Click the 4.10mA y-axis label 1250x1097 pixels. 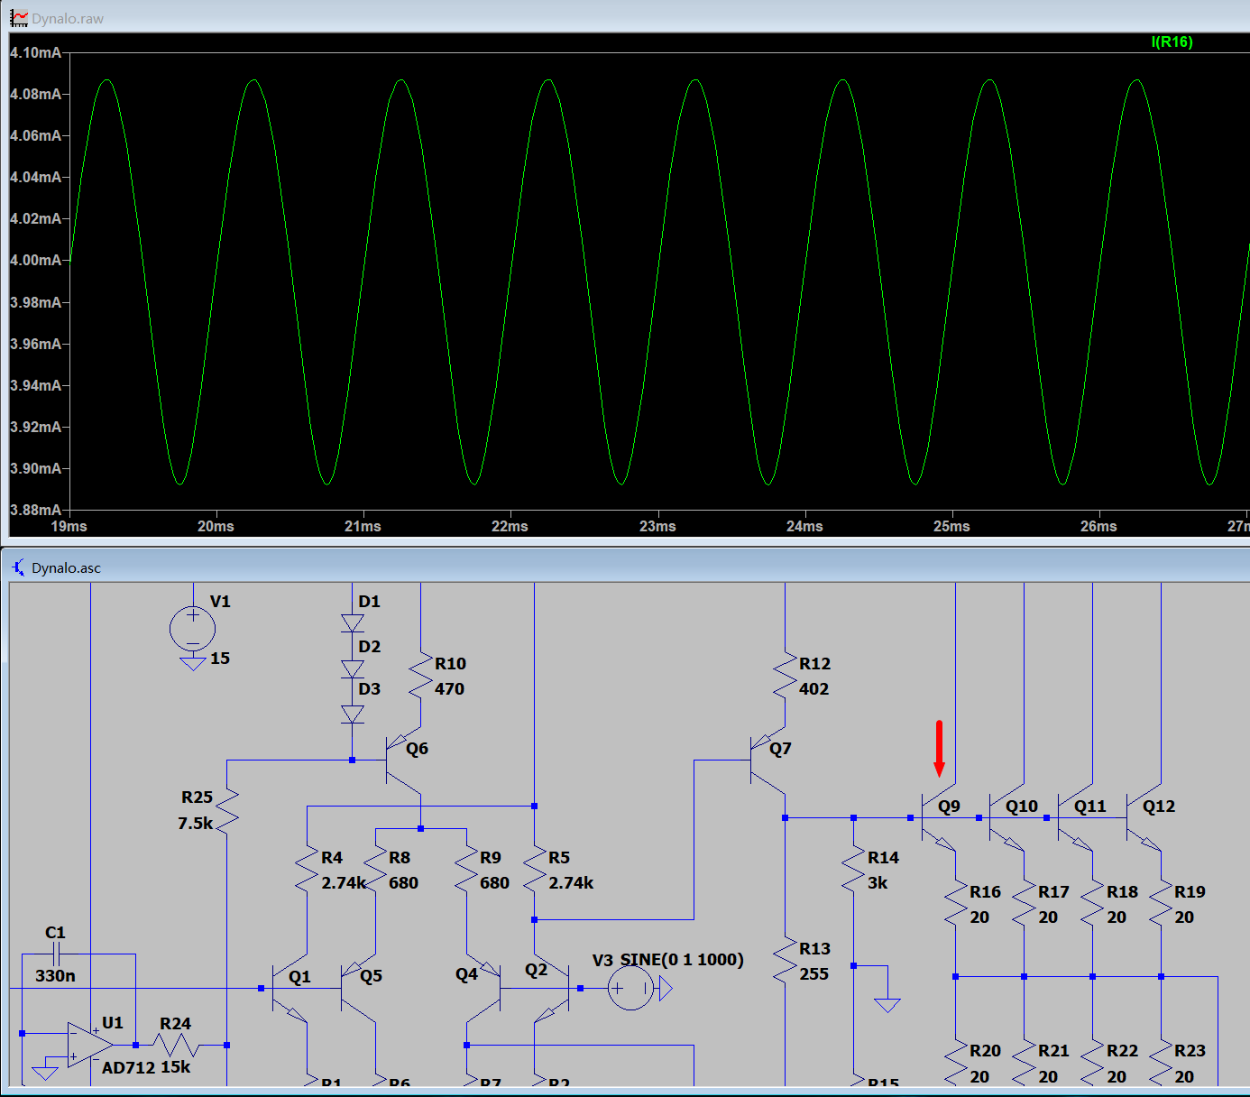(36, 52)
